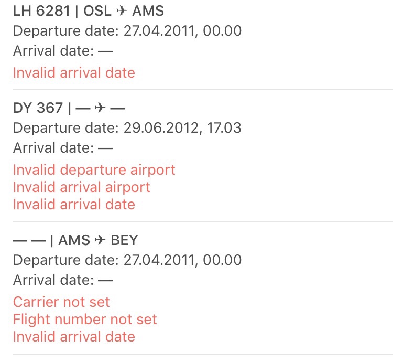
Task: Click 'Invalid arrival date' under LH 6281
Action: [74, 73]
